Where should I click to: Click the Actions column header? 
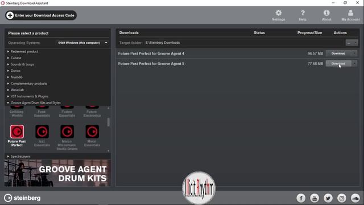coord(340,33)
